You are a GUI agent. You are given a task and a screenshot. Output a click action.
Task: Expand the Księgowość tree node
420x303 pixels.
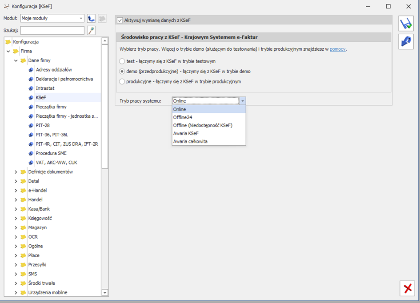[16, 218]
